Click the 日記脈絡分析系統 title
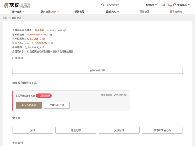The width and height of the screenshot is (195, 146). tap(26, 96)
